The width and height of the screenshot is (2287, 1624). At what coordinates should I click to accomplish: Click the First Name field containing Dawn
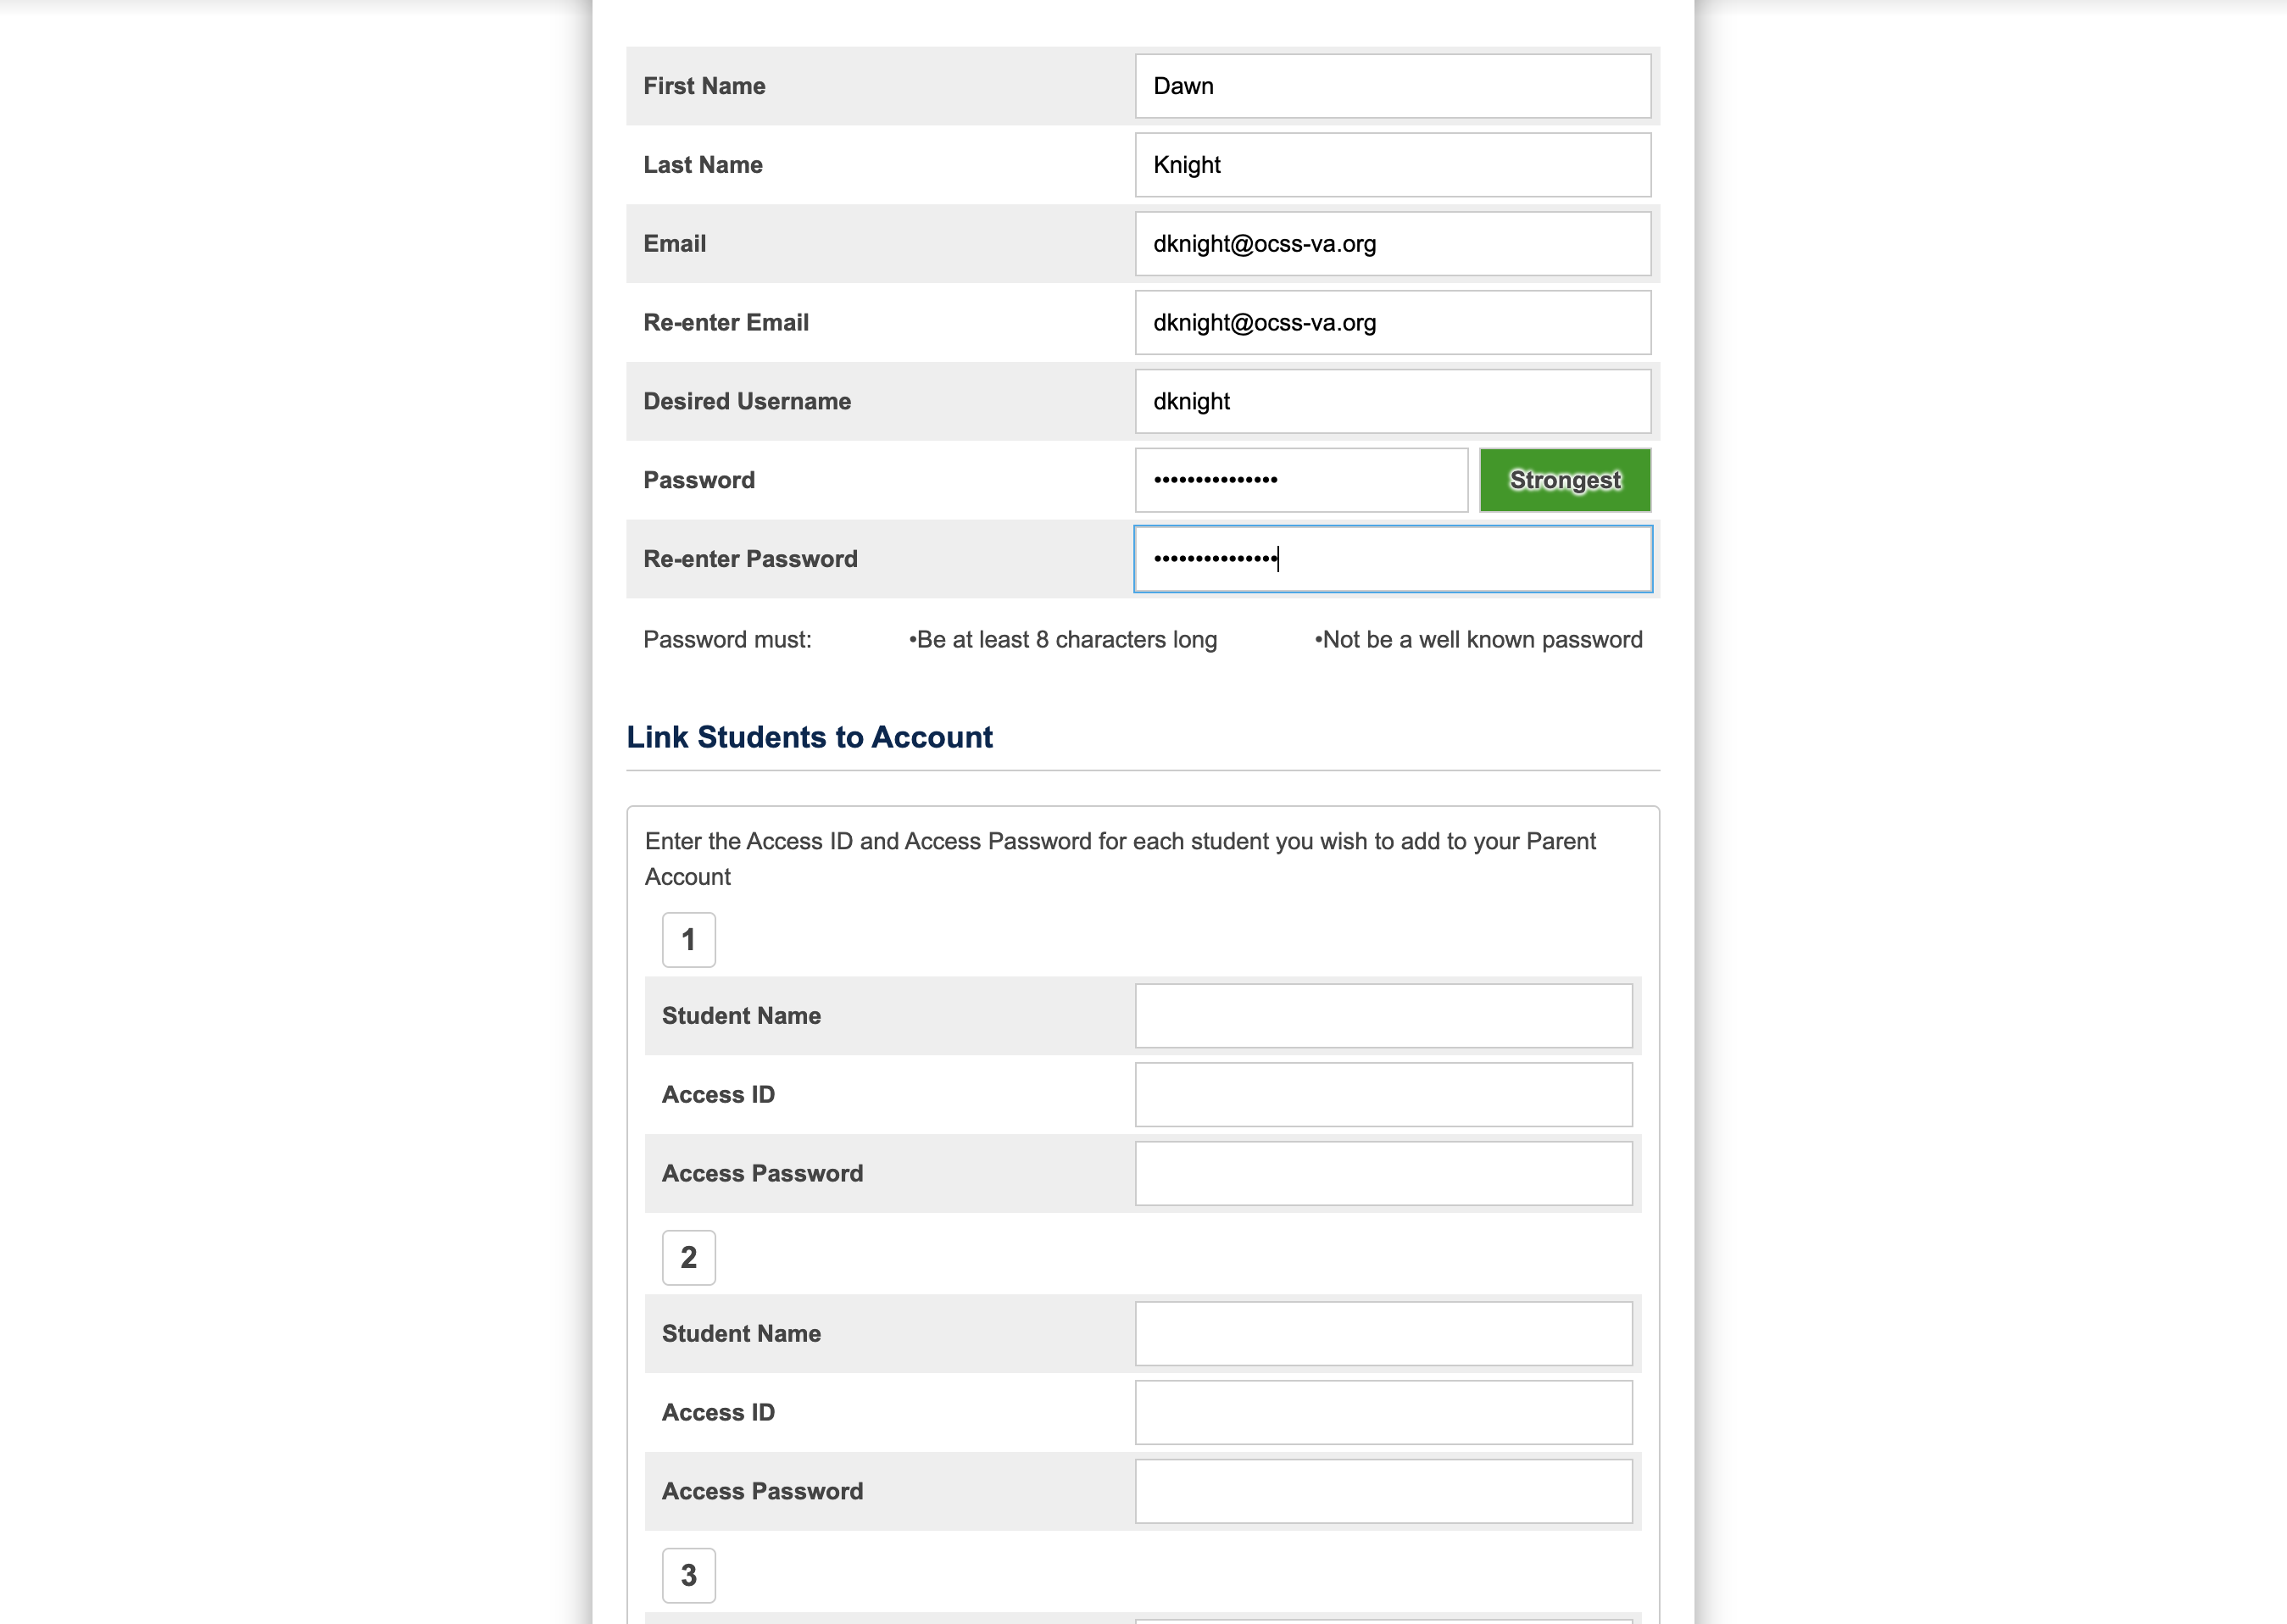click(x=1392, y=86)
